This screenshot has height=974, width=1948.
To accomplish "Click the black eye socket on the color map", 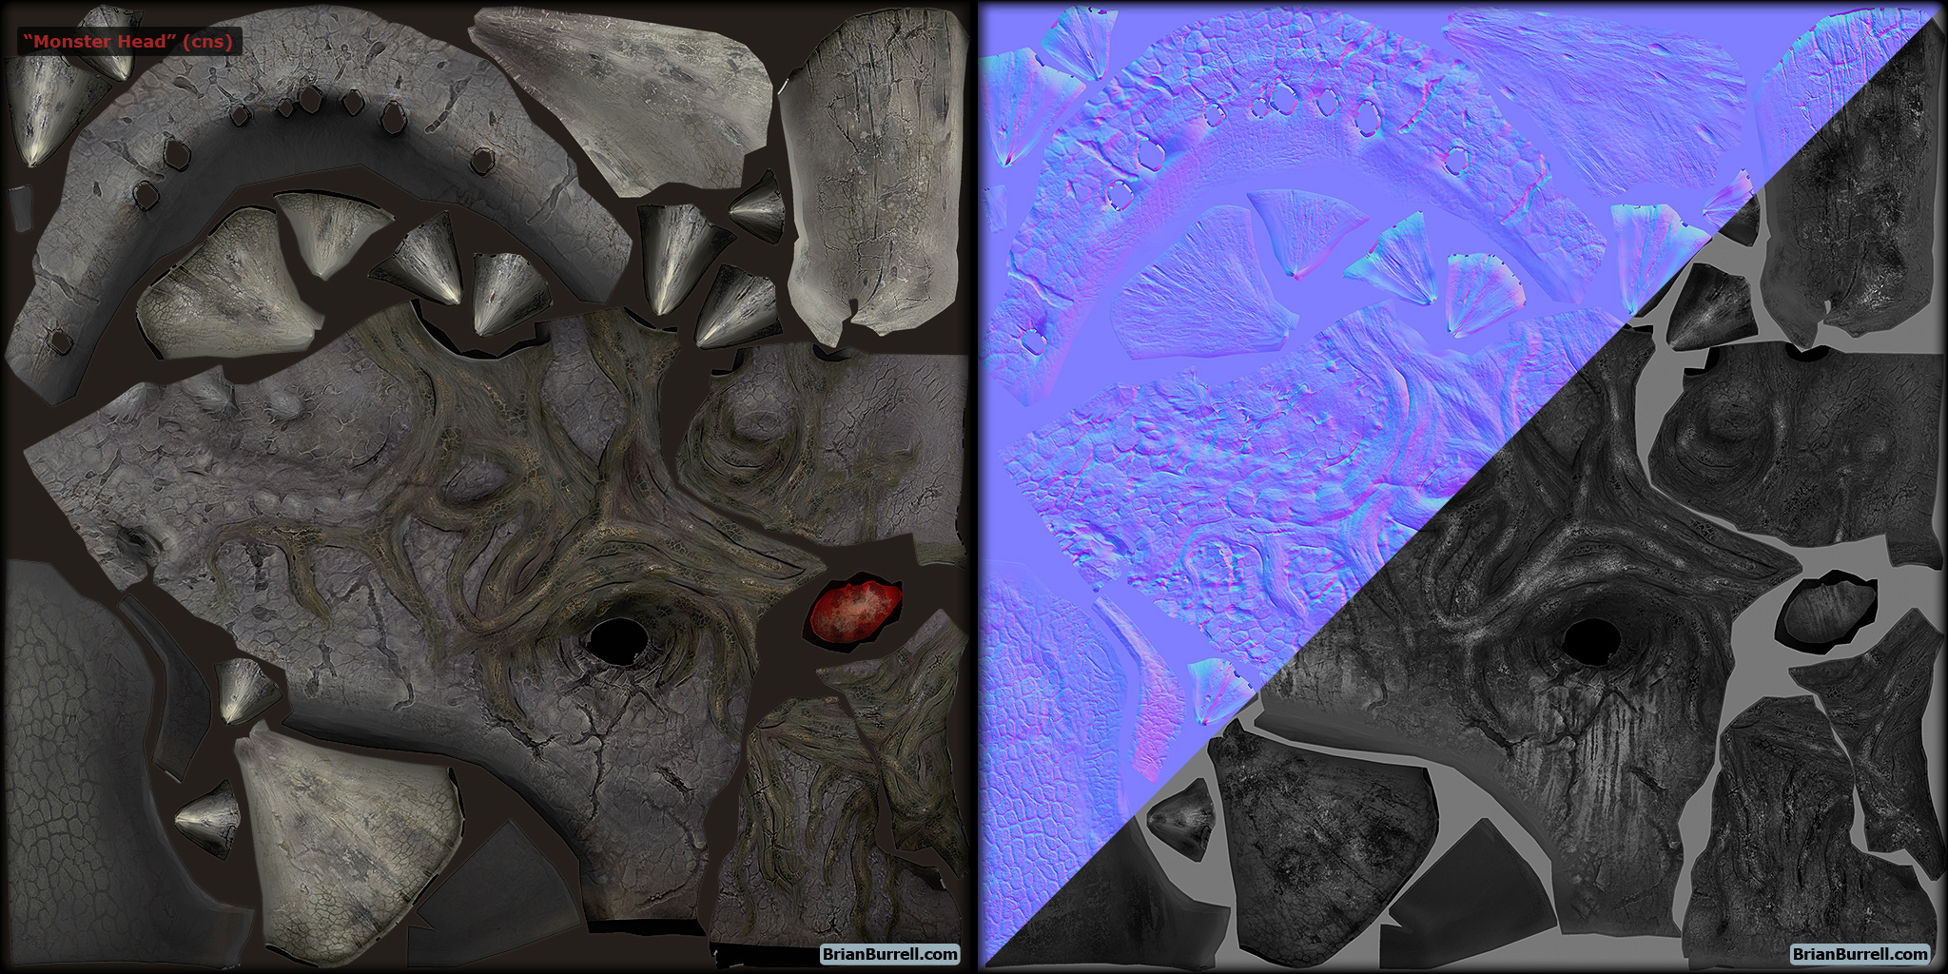I will click(620, 641).
